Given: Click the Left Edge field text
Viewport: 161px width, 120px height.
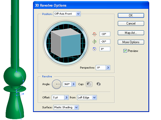Looking at the screenshot, I should coord(83,97).
